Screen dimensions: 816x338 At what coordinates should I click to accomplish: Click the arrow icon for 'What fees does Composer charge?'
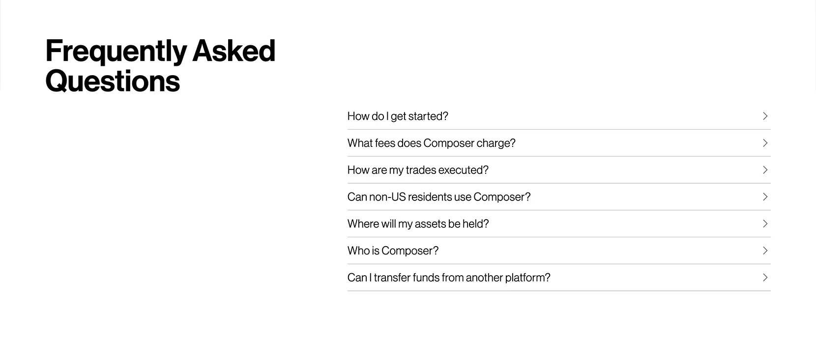tap(765, 143)
